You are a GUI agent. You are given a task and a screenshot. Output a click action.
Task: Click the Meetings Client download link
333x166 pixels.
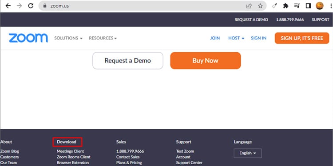[x=70, y=151]
